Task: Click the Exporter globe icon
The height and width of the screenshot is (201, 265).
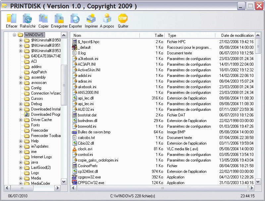Action: 75,18
